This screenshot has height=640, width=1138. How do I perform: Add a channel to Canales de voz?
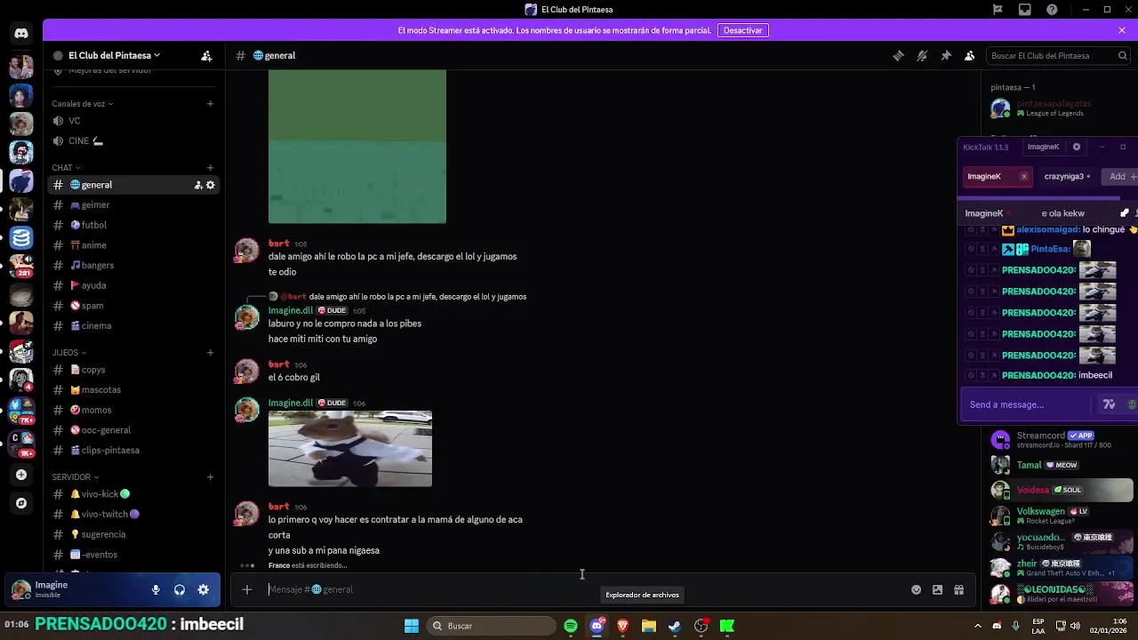(211, 103)
